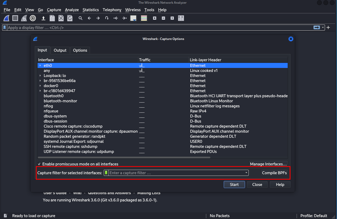Expand the eth0 interface row
The height and width of the screenshot is (219, 337).
pyautogui.click(x=40, y=66)
